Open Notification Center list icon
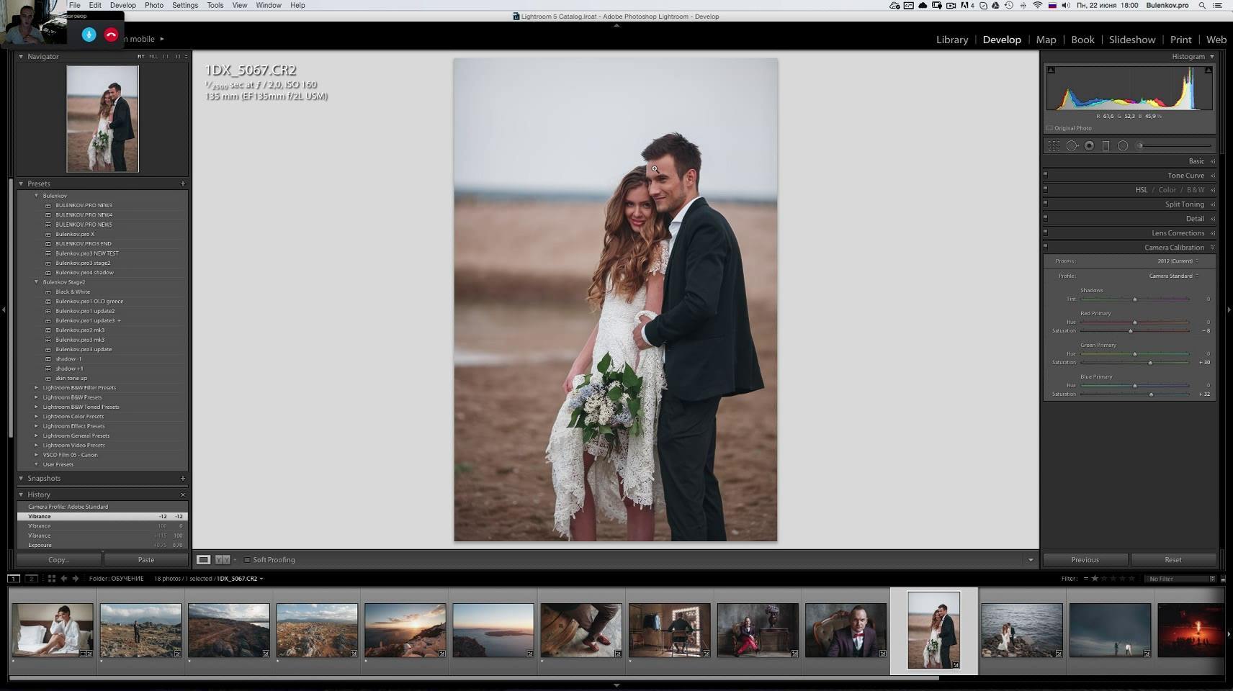1233x691 pixels. (1219, 5)
